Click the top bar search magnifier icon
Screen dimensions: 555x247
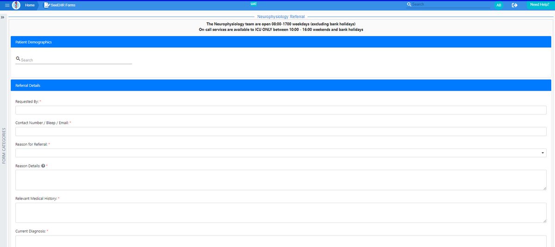coord(409,4)
